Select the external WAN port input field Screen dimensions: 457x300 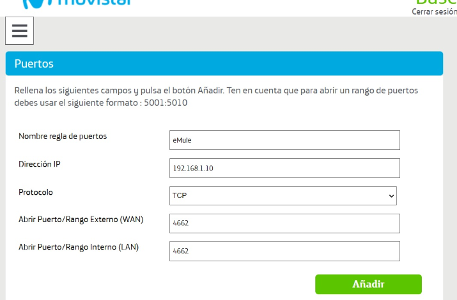[x=284, y=223]
